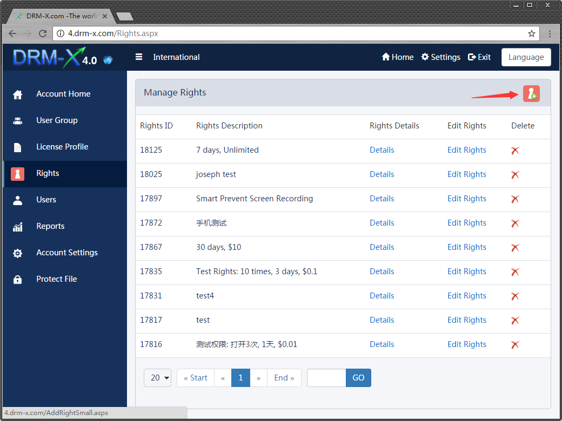Edit Rights for 30 days, $10
The image size is (562, 421).
coord(467,247)
